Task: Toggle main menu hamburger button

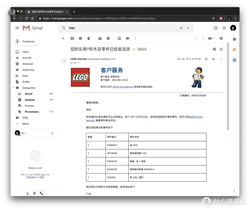Action: click(x=17, y=28)
